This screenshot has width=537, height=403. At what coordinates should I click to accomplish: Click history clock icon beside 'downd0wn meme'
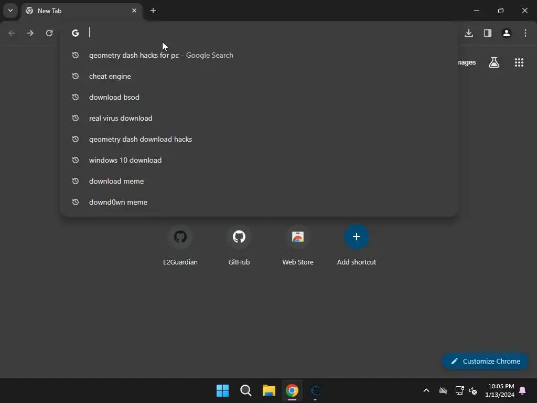tap(76, 202)
